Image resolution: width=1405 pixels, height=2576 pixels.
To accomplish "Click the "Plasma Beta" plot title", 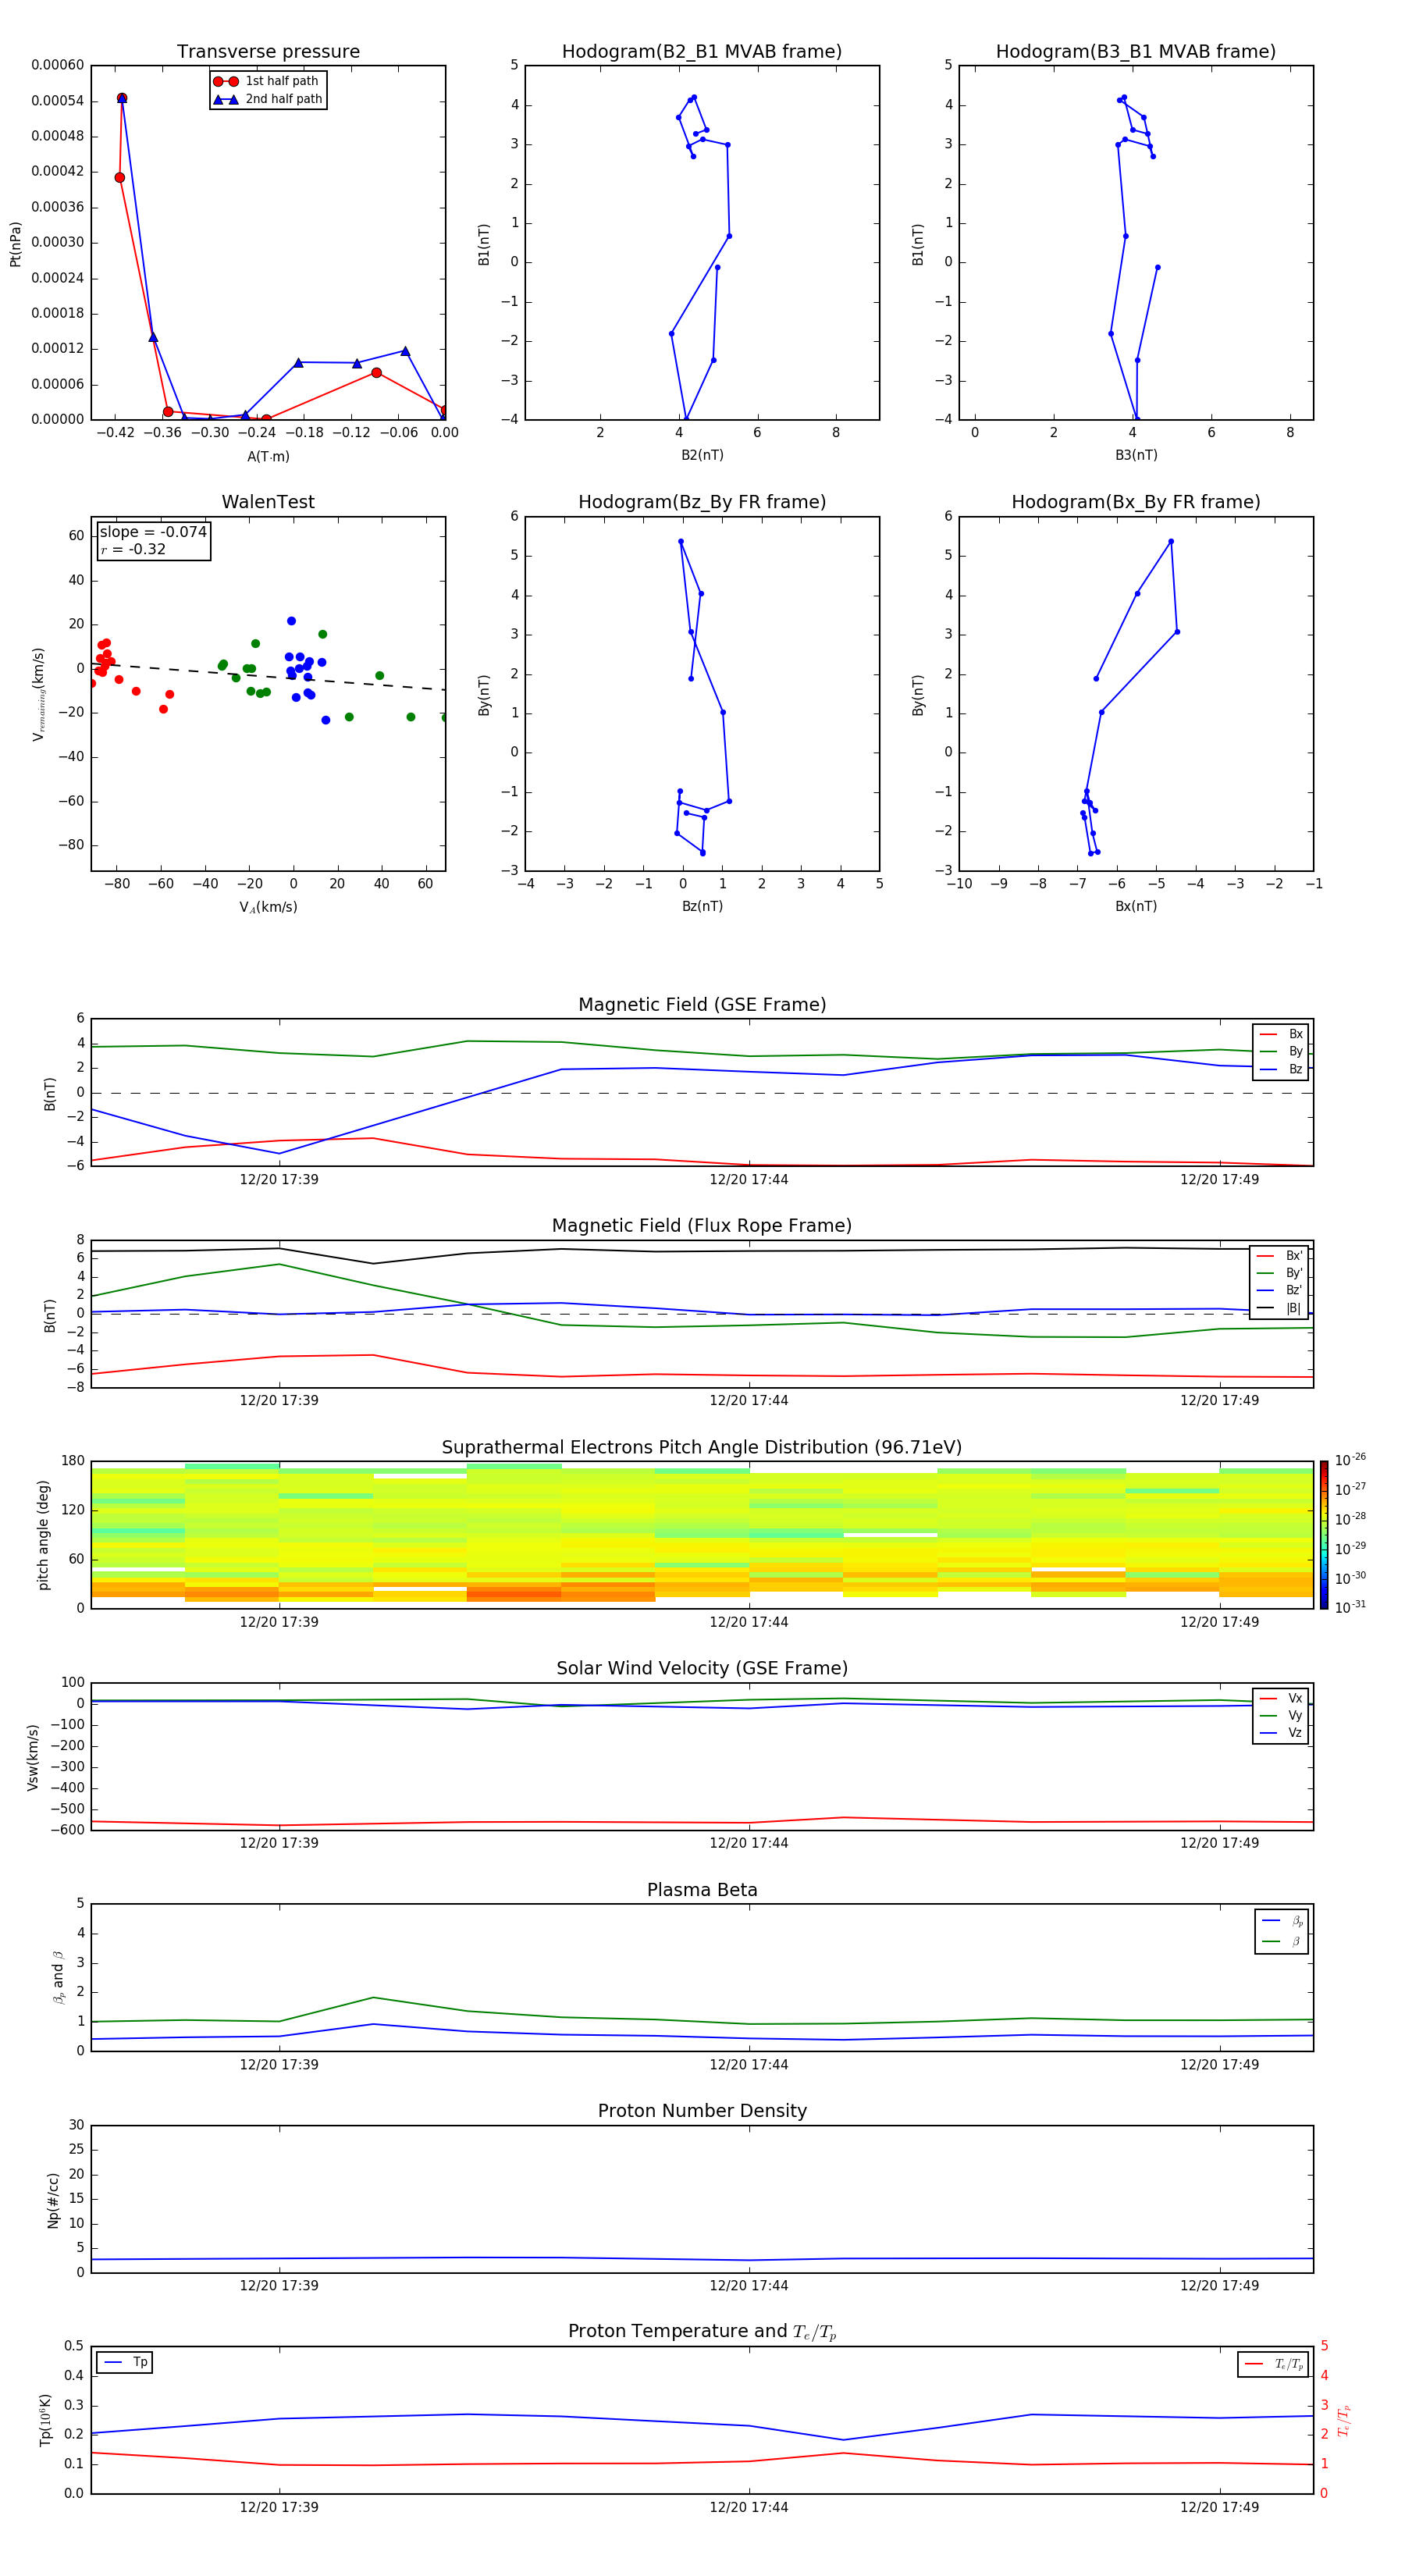I will (702, 1890).
